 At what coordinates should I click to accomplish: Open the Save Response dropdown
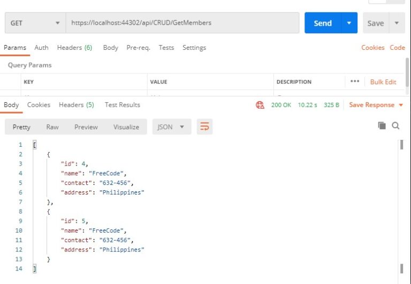[x=376, y=105]
